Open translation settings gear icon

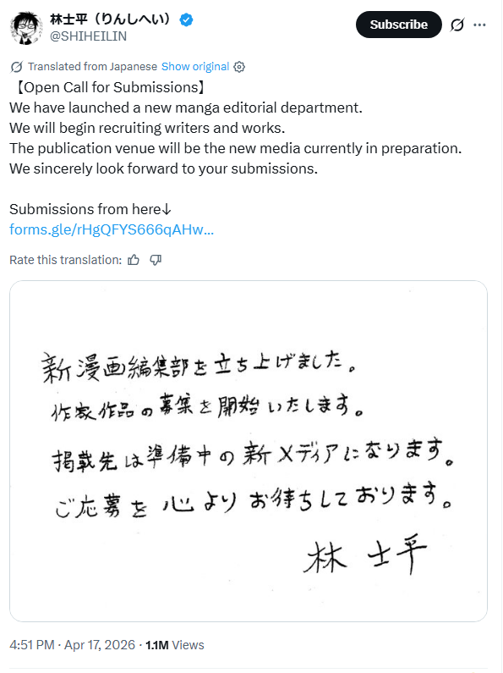pyautogui.click(x=239, y=67)
